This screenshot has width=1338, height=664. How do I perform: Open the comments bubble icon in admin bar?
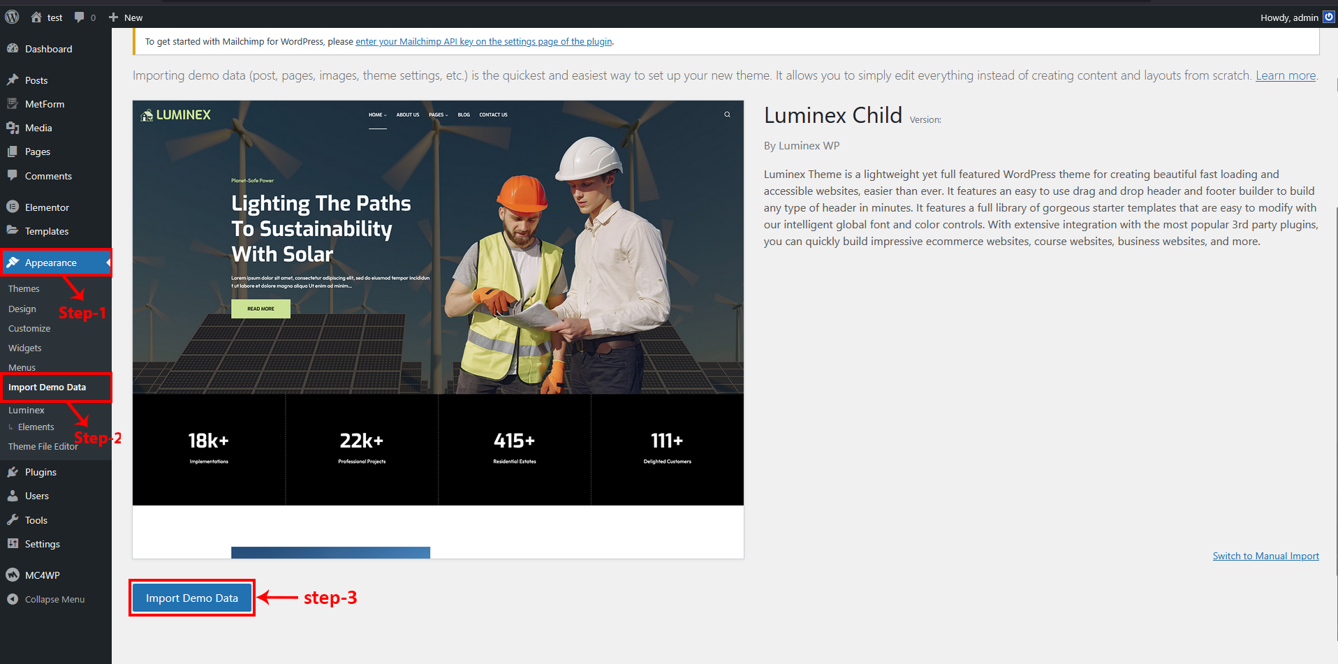[80, 17]
